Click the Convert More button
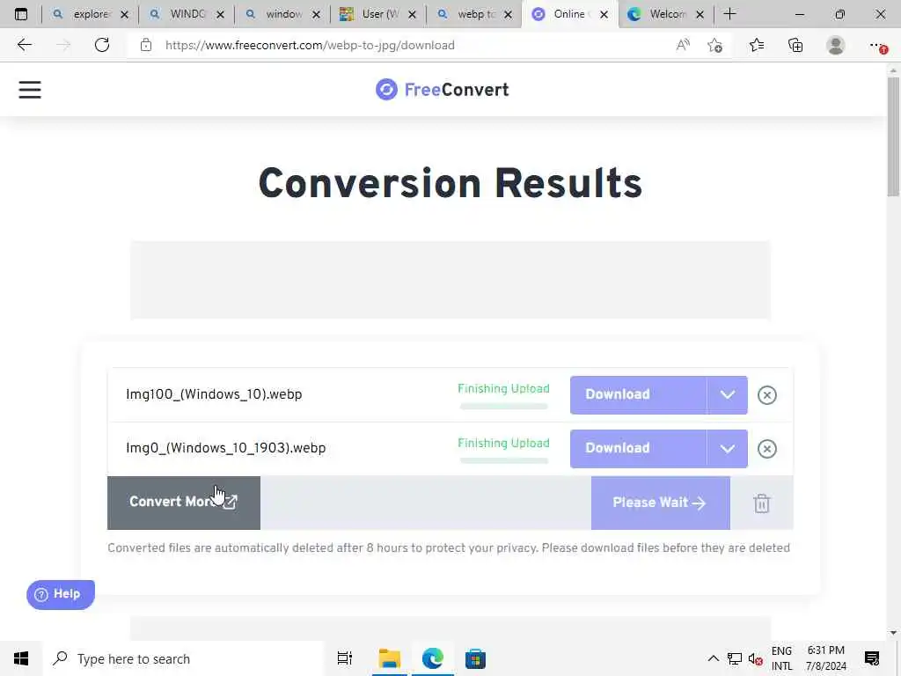This screenshot has height=676, width=901. coord(184,503)
